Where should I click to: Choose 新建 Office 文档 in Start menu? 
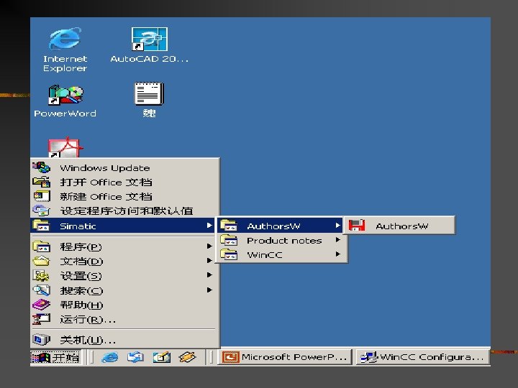pos(124,197)
